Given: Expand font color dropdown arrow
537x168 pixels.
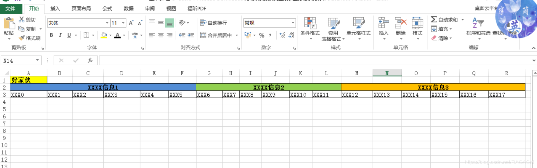Looking at the screenshot, I should 124,35.
